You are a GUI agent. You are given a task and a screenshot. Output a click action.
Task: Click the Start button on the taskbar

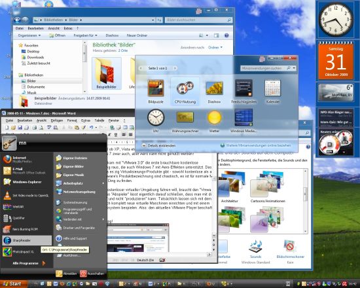[x=13, y=284]
